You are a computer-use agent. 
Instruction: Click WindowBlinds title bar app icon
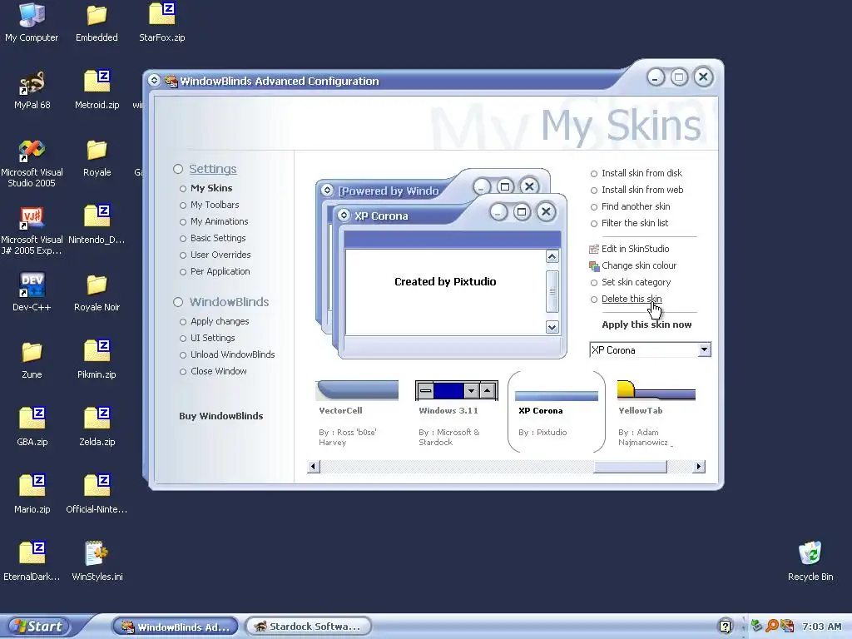pos(171,81)
